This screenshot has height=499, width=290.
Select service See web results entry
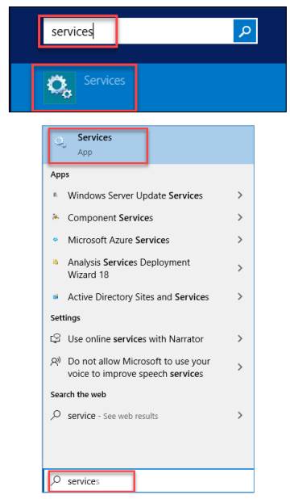(x=148, y=416)
